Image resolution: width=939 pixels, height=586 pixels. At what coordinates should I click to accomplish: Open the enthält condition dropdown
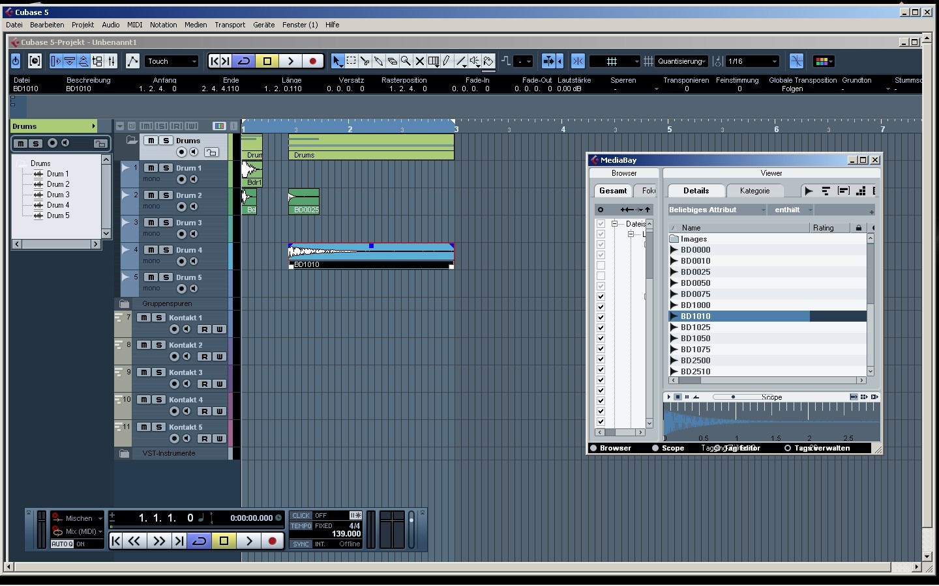(791, 210)
